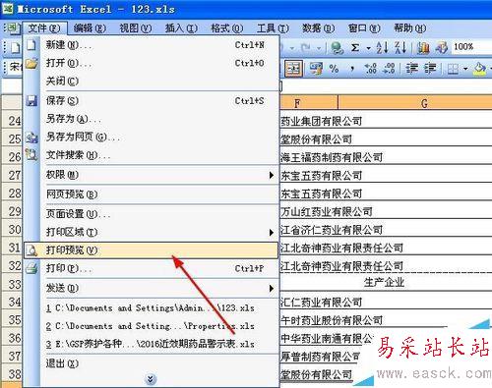Image resolution: width=492 pixels, height=388 pixels.
Task: Open the 格式(O) menu
Action: tap(226, 28)
